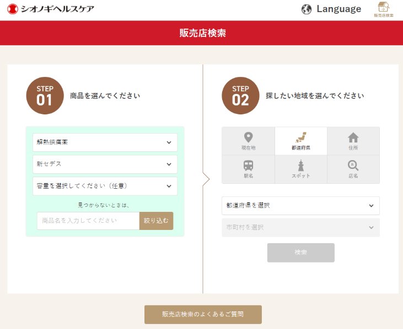Open the 容量を選択してください dropdown
The height and width of the screenshot is (329, 403).
(x=105, y=186)
